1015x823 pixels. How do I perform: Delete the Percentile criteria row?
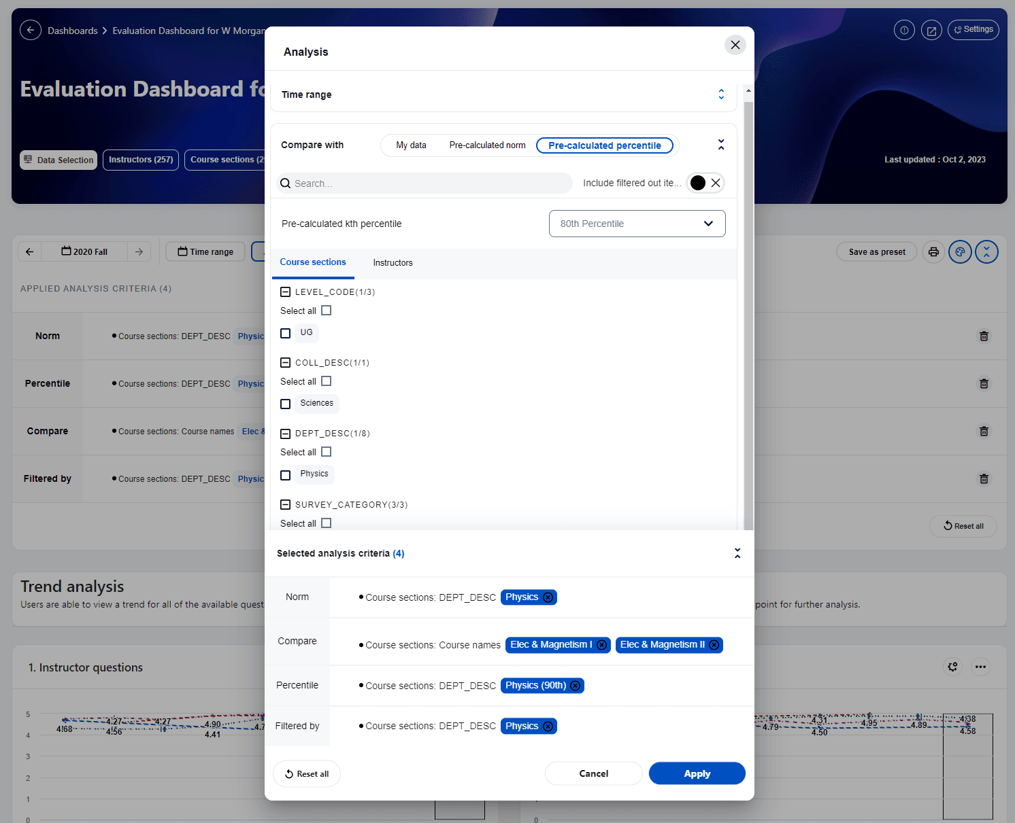click(x=984, y=384)
